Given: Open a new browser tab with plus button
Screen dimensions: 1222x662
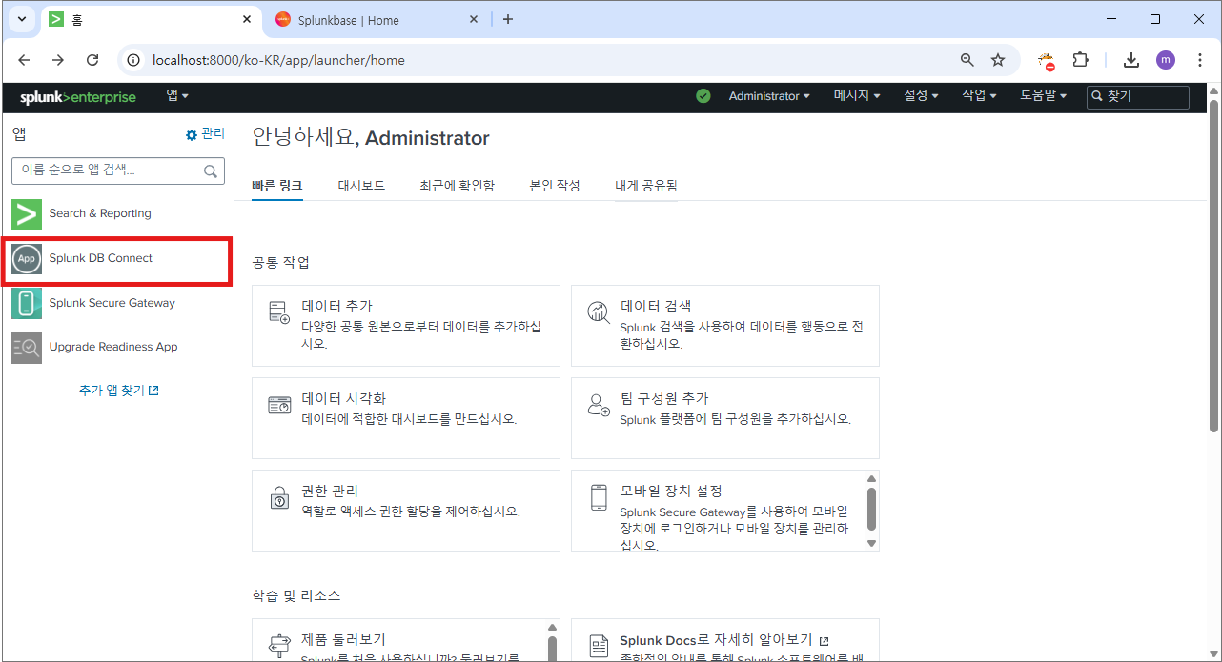Looking at the screenshot, I should [x=508, y=19].
